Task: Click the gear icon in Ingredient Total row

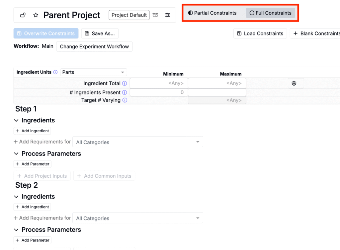Action: tap(294, 83)
